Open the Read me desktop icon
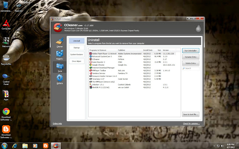The width and height of the screenshot is (239, 149). point(19,7)
